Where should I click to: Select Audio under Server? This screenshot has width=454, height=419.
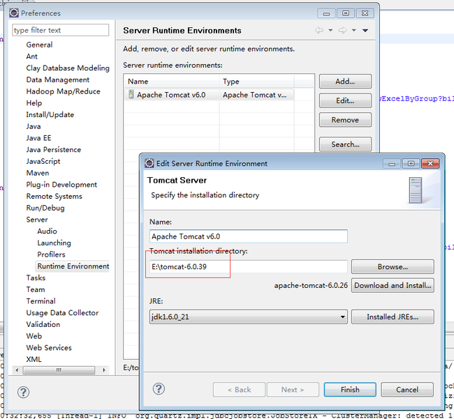coord(47,231)
